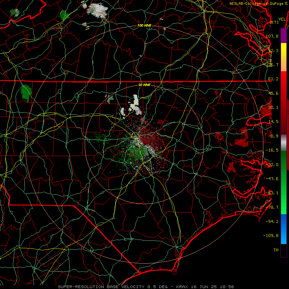Click the 50 NMI range ring label
Viewport: 289px width, 289px height.
(144, 85)
